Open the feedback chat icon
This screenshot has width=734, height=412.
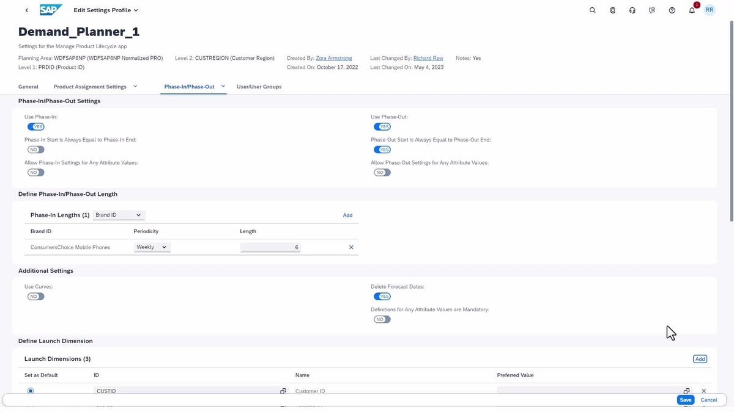[x=652, y=10]
